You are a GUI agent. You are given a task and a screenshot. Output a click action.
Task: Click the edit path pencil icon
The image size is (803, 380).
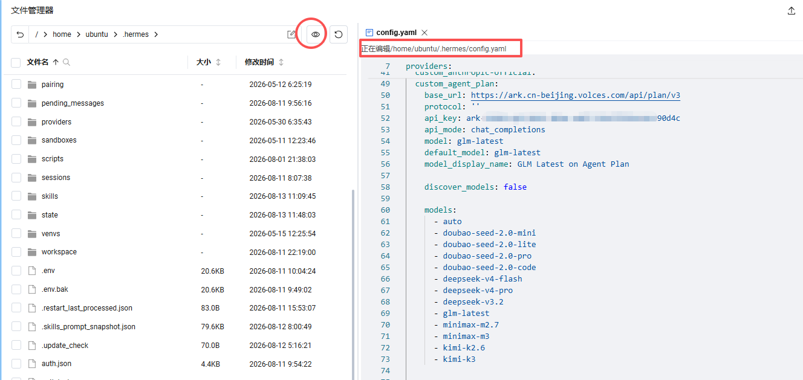pos(291,34)
